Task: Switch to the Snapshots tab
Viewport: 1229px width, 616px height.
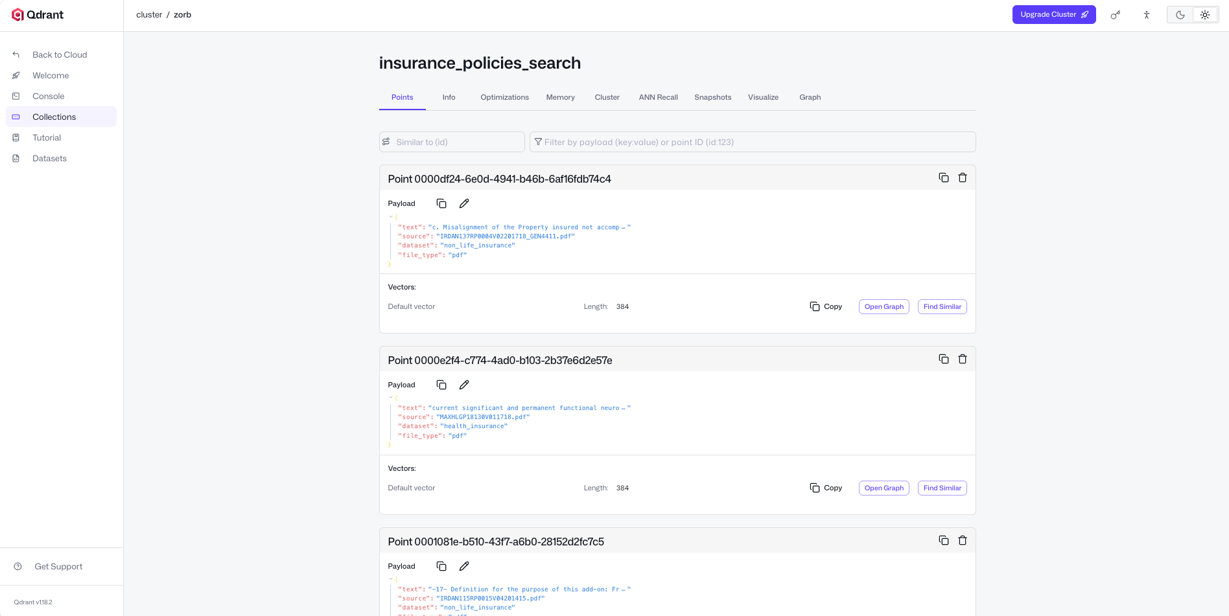Action: click(x=712, y=97)
